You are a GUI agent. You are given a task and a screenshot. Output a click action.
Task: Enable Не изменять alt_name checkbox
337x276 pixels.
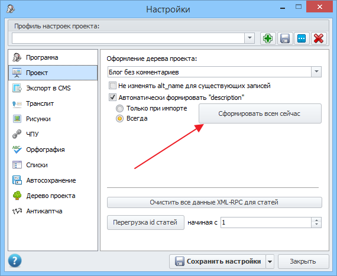[112, 86]
